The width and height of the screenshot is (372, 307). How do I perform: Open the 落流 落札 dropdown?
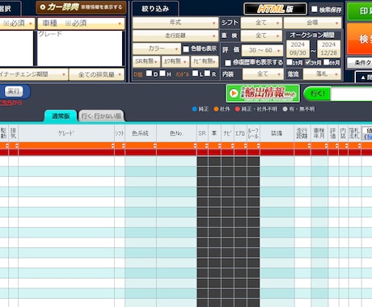coord(322,74)
